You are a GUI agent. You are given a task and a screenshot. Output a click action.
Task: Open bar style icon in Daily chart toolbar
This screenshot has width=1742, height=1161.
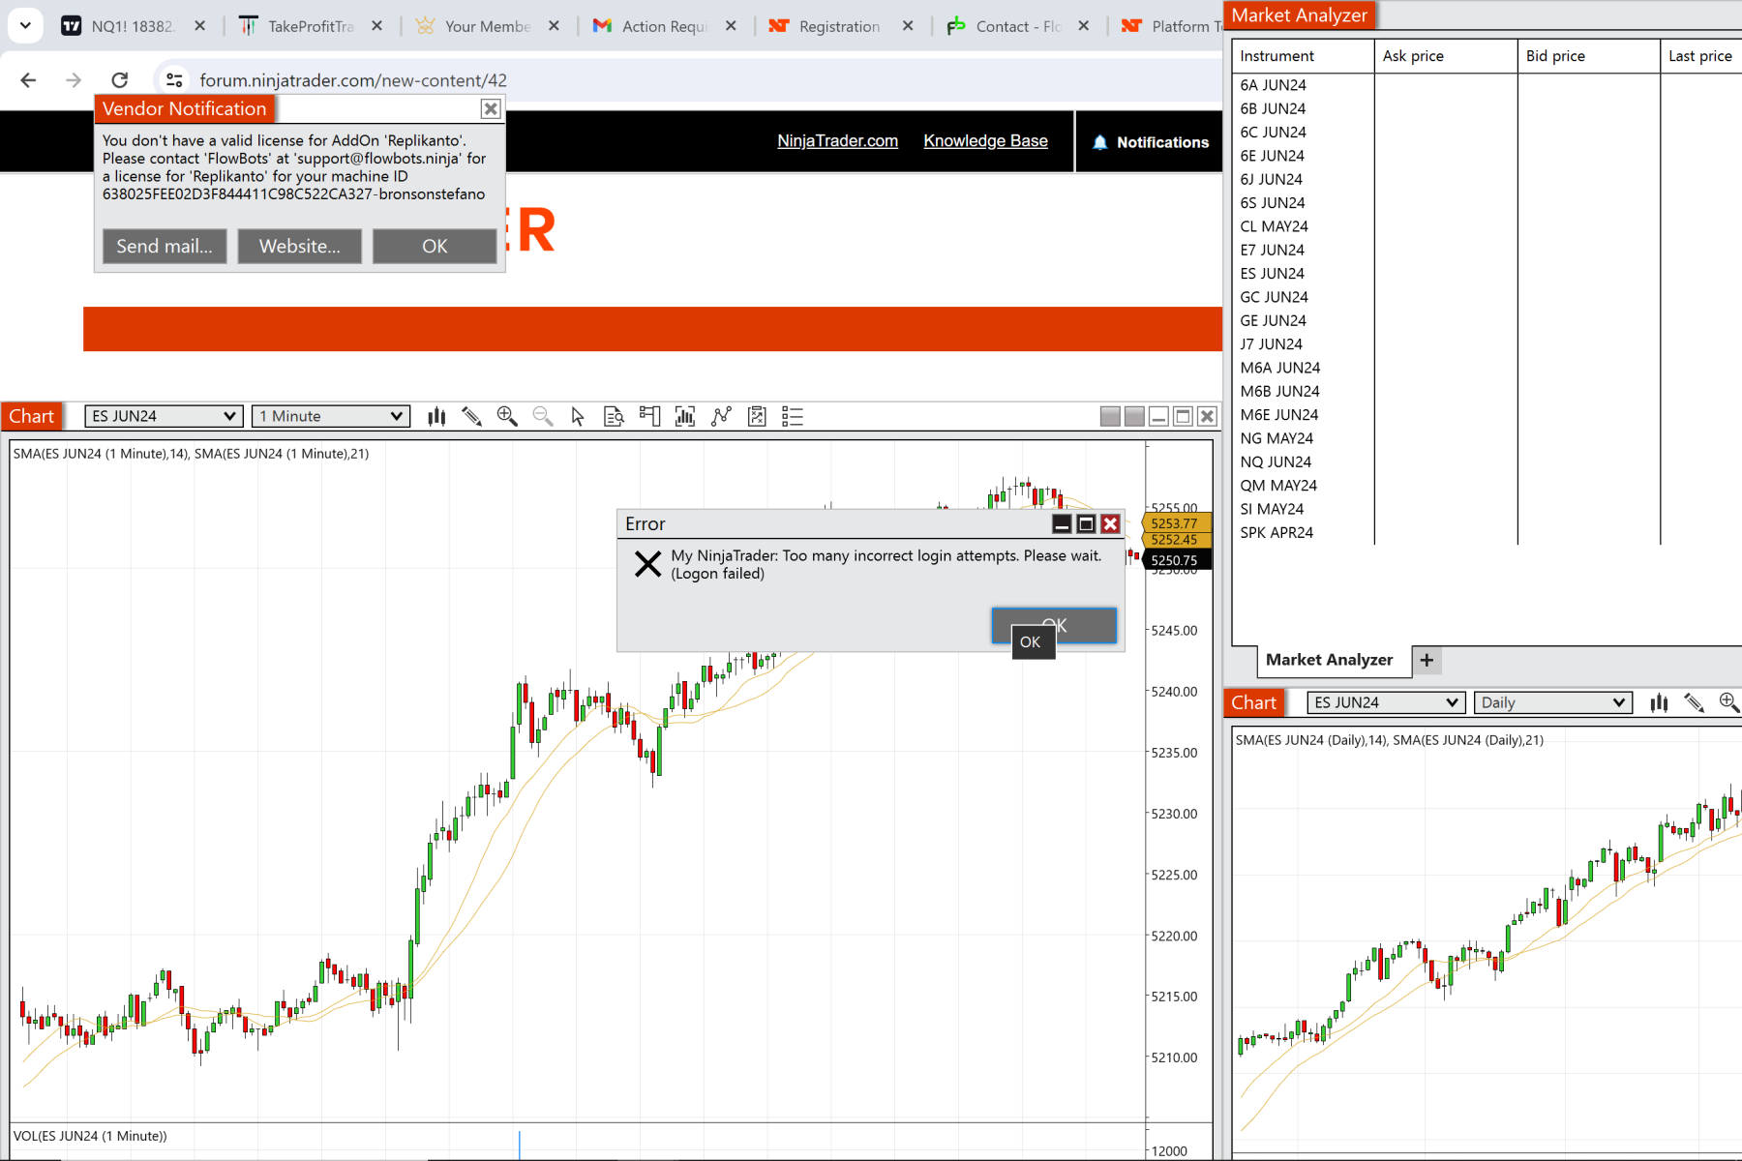point(1659,702)
